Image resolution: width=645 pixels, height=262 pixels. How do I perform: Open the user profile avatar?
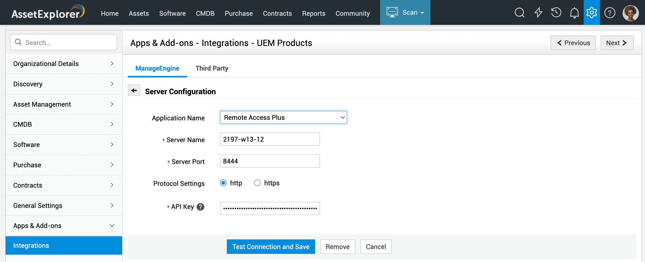(630, 13)
